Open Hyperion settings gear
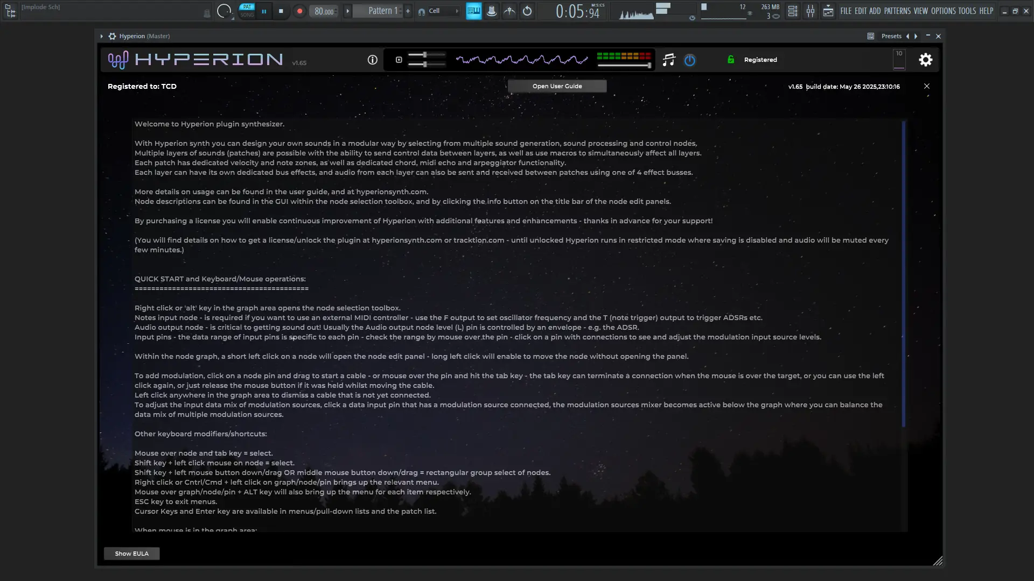 (x=925, y=60)
